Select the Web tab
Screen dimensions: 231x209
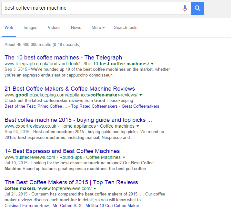(x=9, y=27)
